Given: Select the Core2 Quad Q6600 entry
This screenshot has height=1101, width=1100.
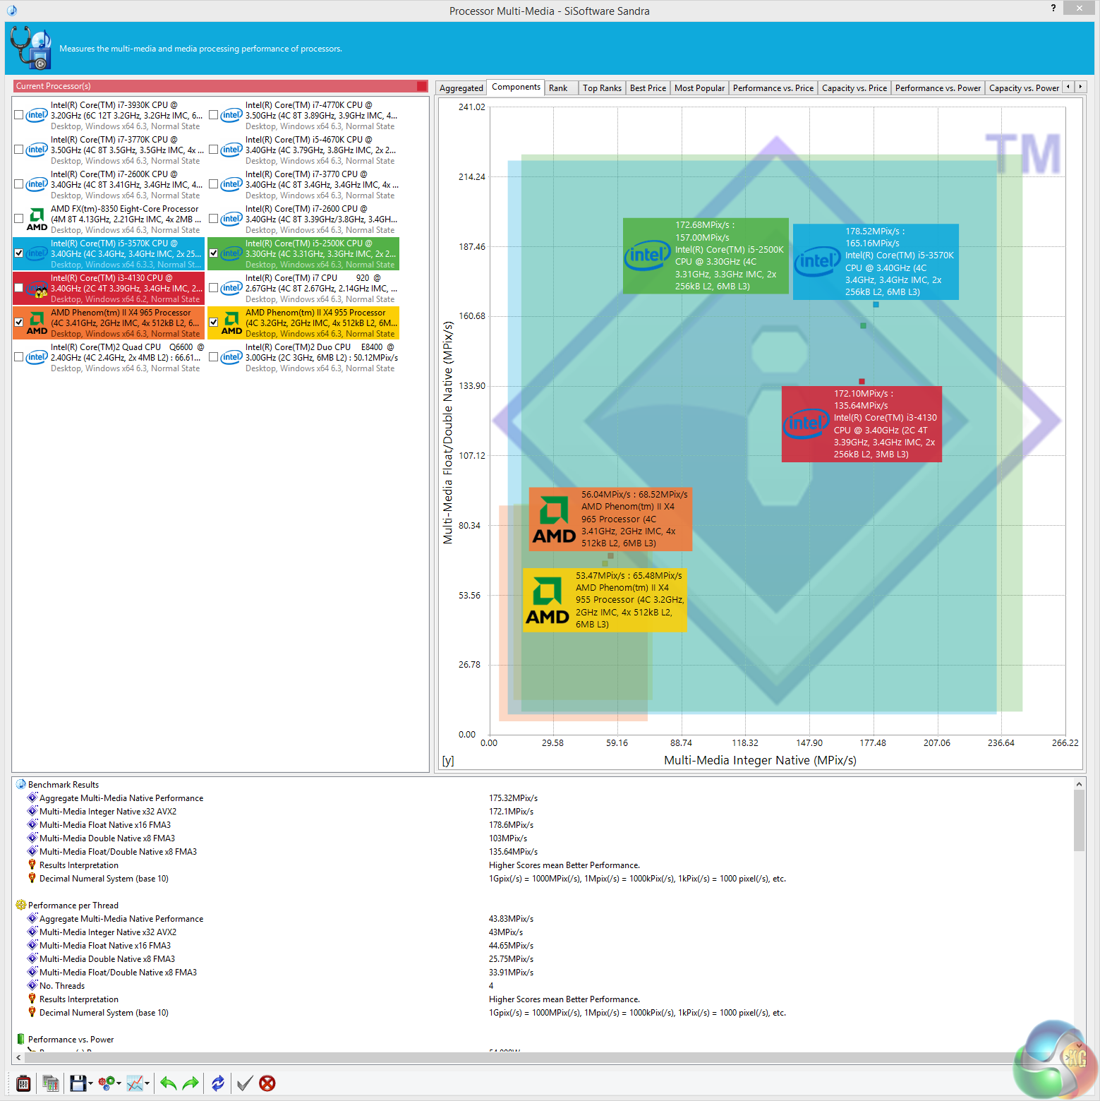Looking at the screenshot, I should click(109, 357).
